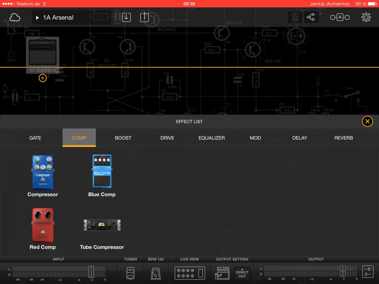Open the EQUALIZER tab

tap(212, 138)
